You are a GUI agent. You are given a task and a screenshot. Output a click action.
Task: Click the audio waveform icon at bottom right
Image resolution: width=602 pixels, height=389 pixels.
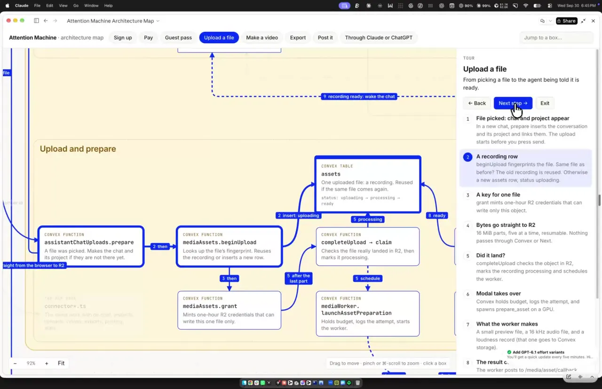coord(580,377)
